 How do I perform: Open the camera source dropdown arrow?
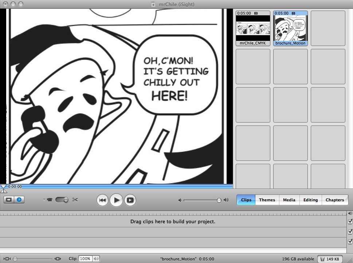pyautogui.click(x=44, y=200)
